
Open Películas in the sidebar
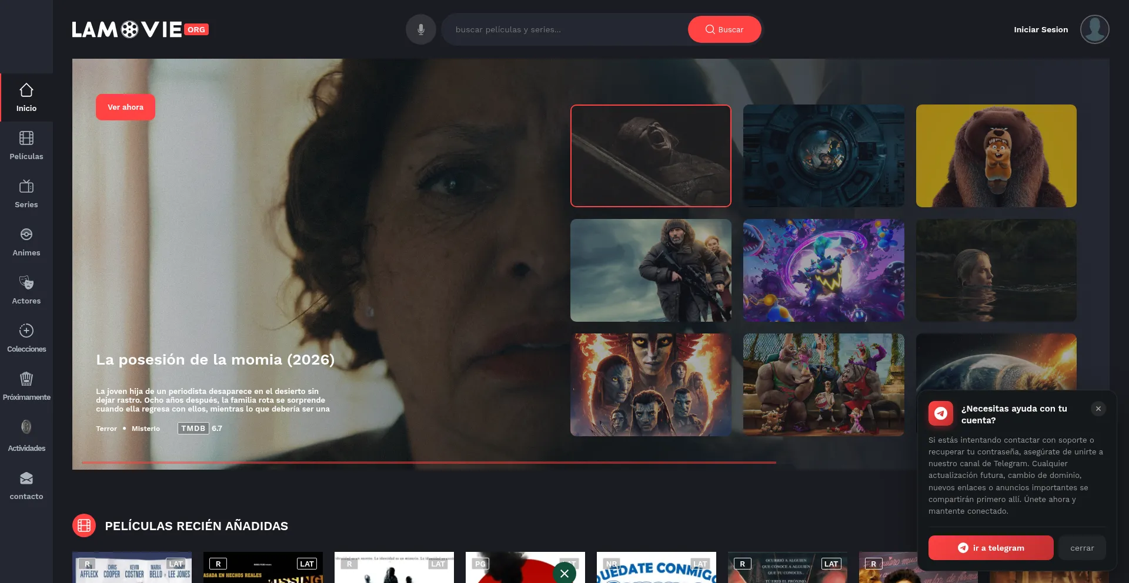click(x=26, y=146)
